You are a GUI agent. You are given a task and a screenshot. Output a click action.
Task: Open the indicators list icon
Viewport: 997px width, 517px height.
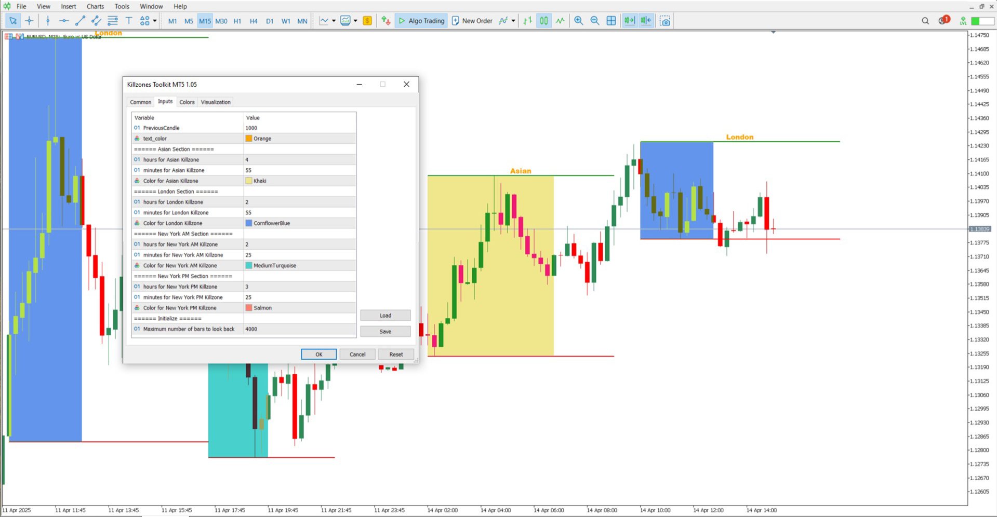coord(503,21)
